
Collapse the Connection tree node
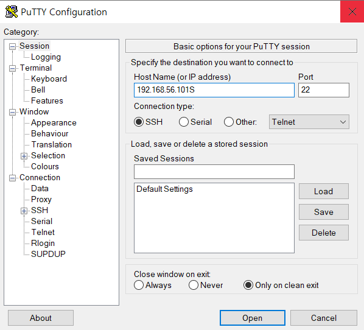tap(12, 178)
